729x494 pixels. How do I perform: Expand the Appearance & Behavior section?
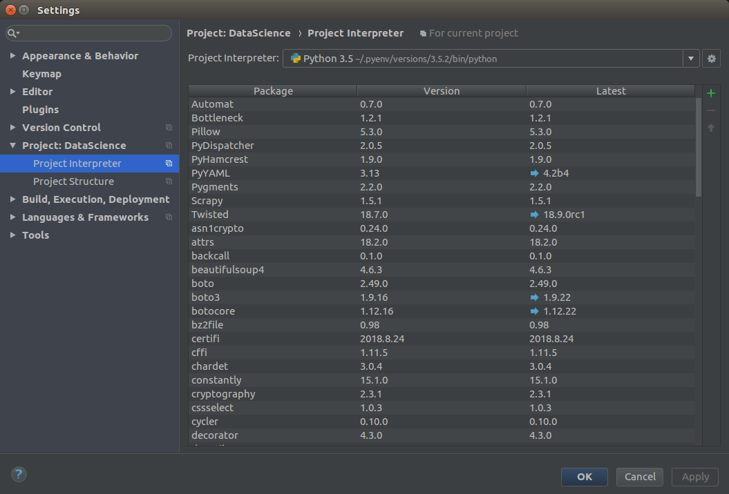[12, 56]
